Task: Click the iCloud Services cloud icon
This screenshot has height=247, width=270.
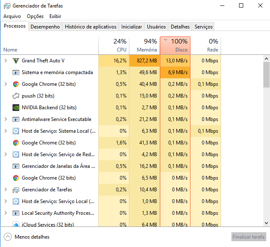Action: [16, 224]
